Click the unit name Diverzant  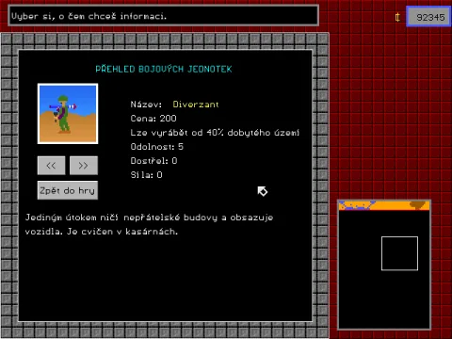[196, 105]
